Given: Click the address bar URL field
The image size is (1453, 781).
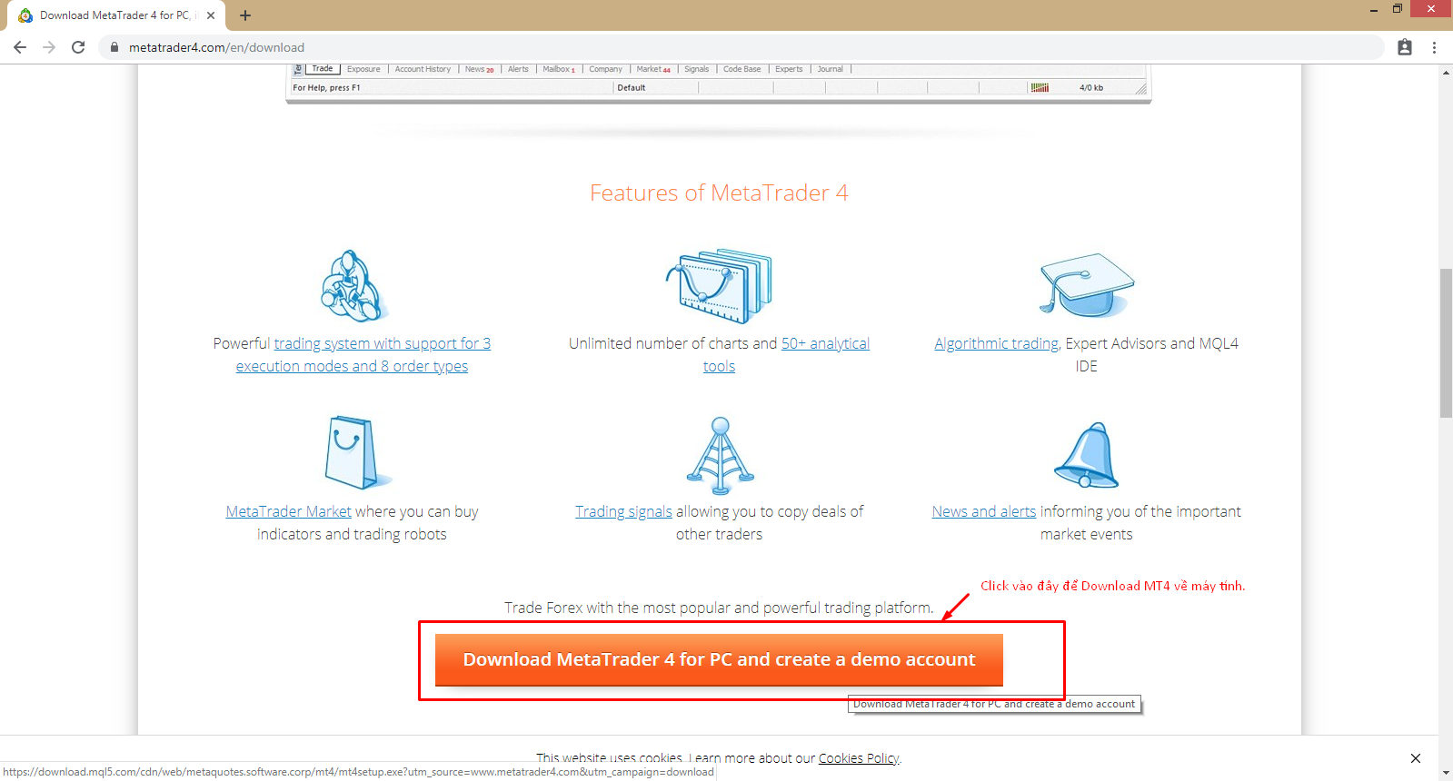Looking at the screenshot, I should pos(741,47).
